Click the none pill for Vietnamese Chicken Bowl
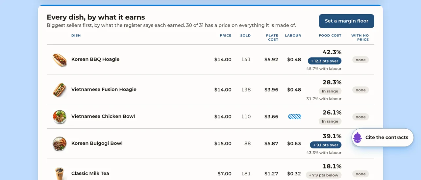 (x=360, y=117)
